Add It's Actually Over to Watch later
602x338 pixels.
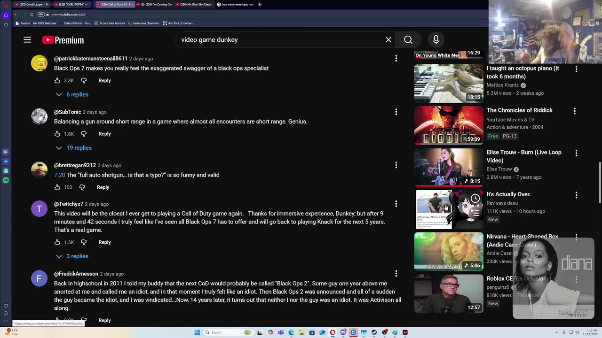tap(475, 199)
